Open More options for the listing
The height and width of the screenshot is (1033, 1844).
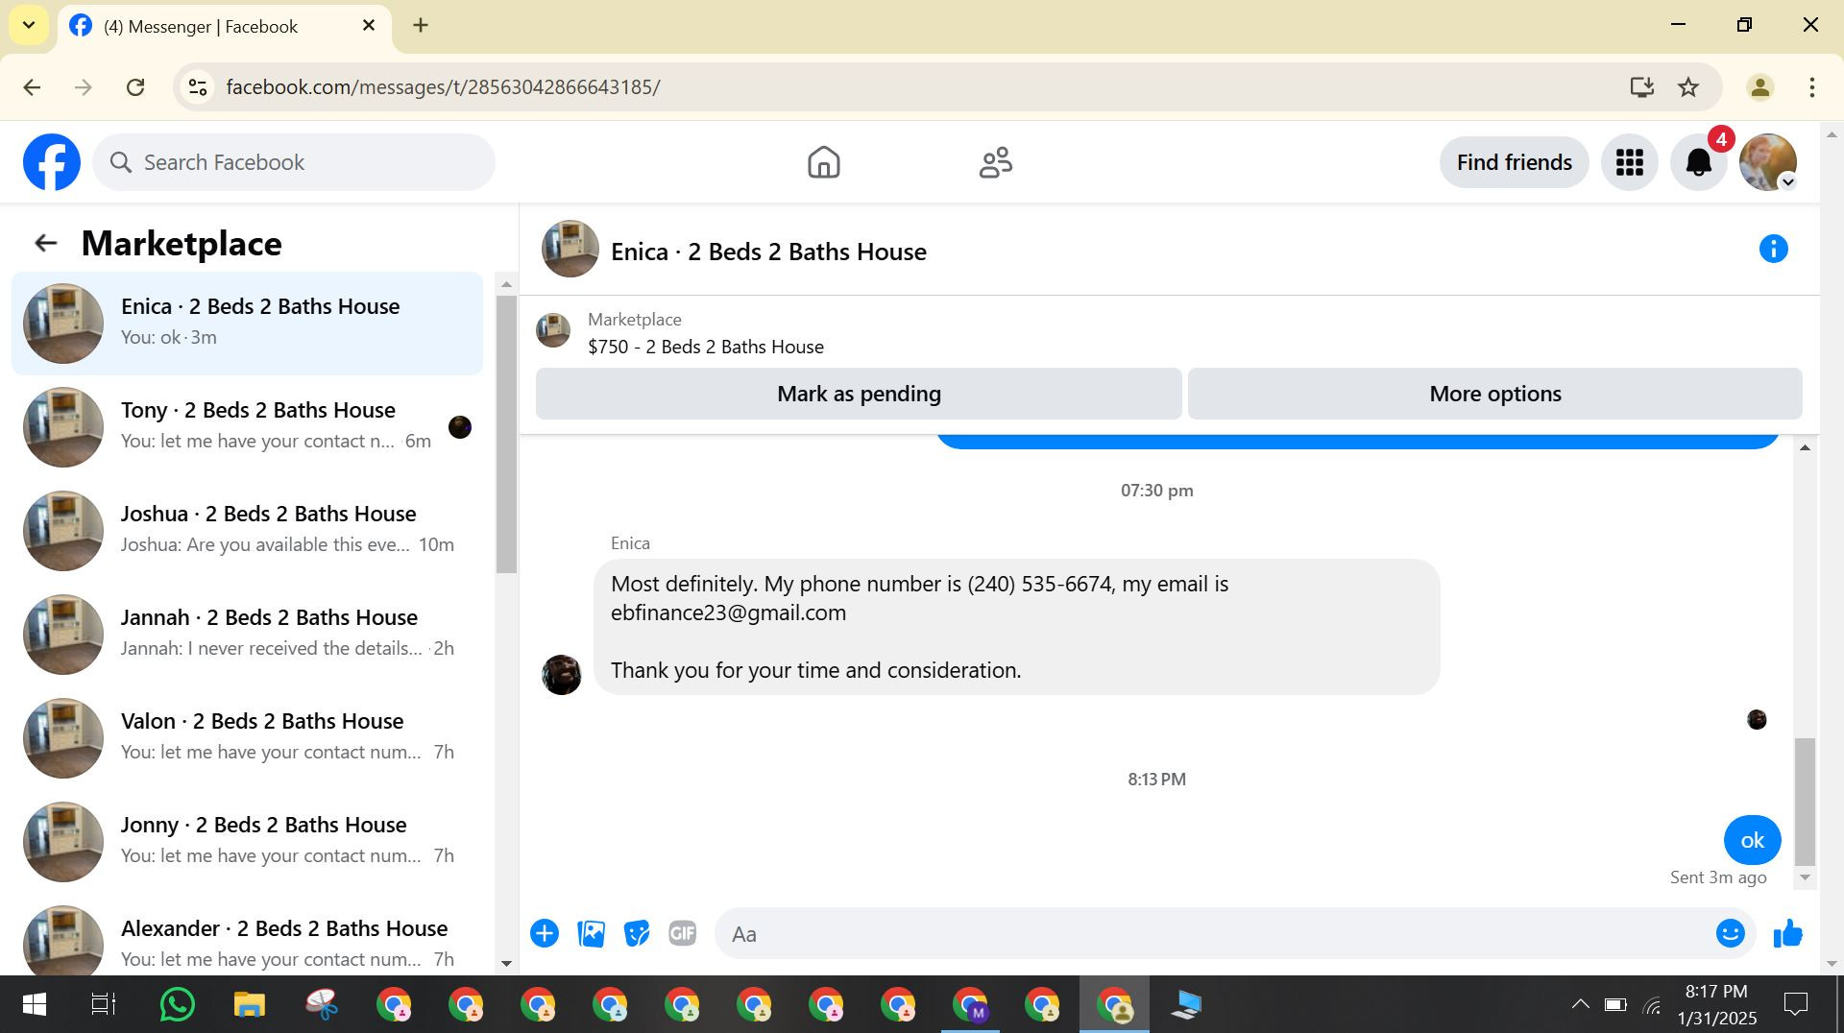click(1495, 394)
